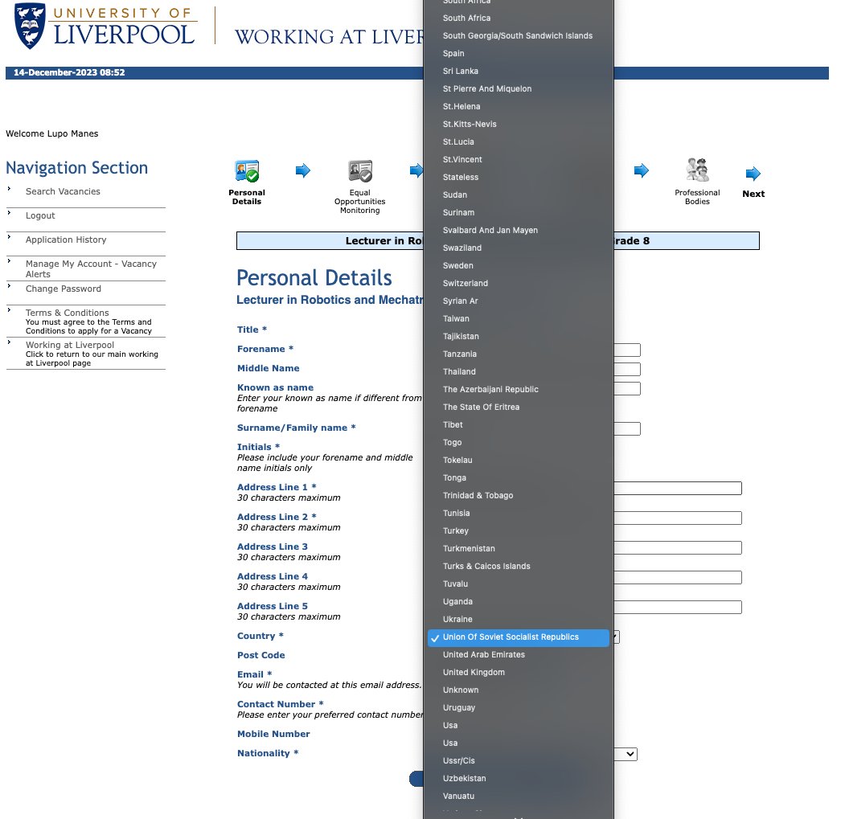Viewport: 845px width, 819px height.
Task: Open Working at Liverpool link
Action: click(x=70, y=345)
